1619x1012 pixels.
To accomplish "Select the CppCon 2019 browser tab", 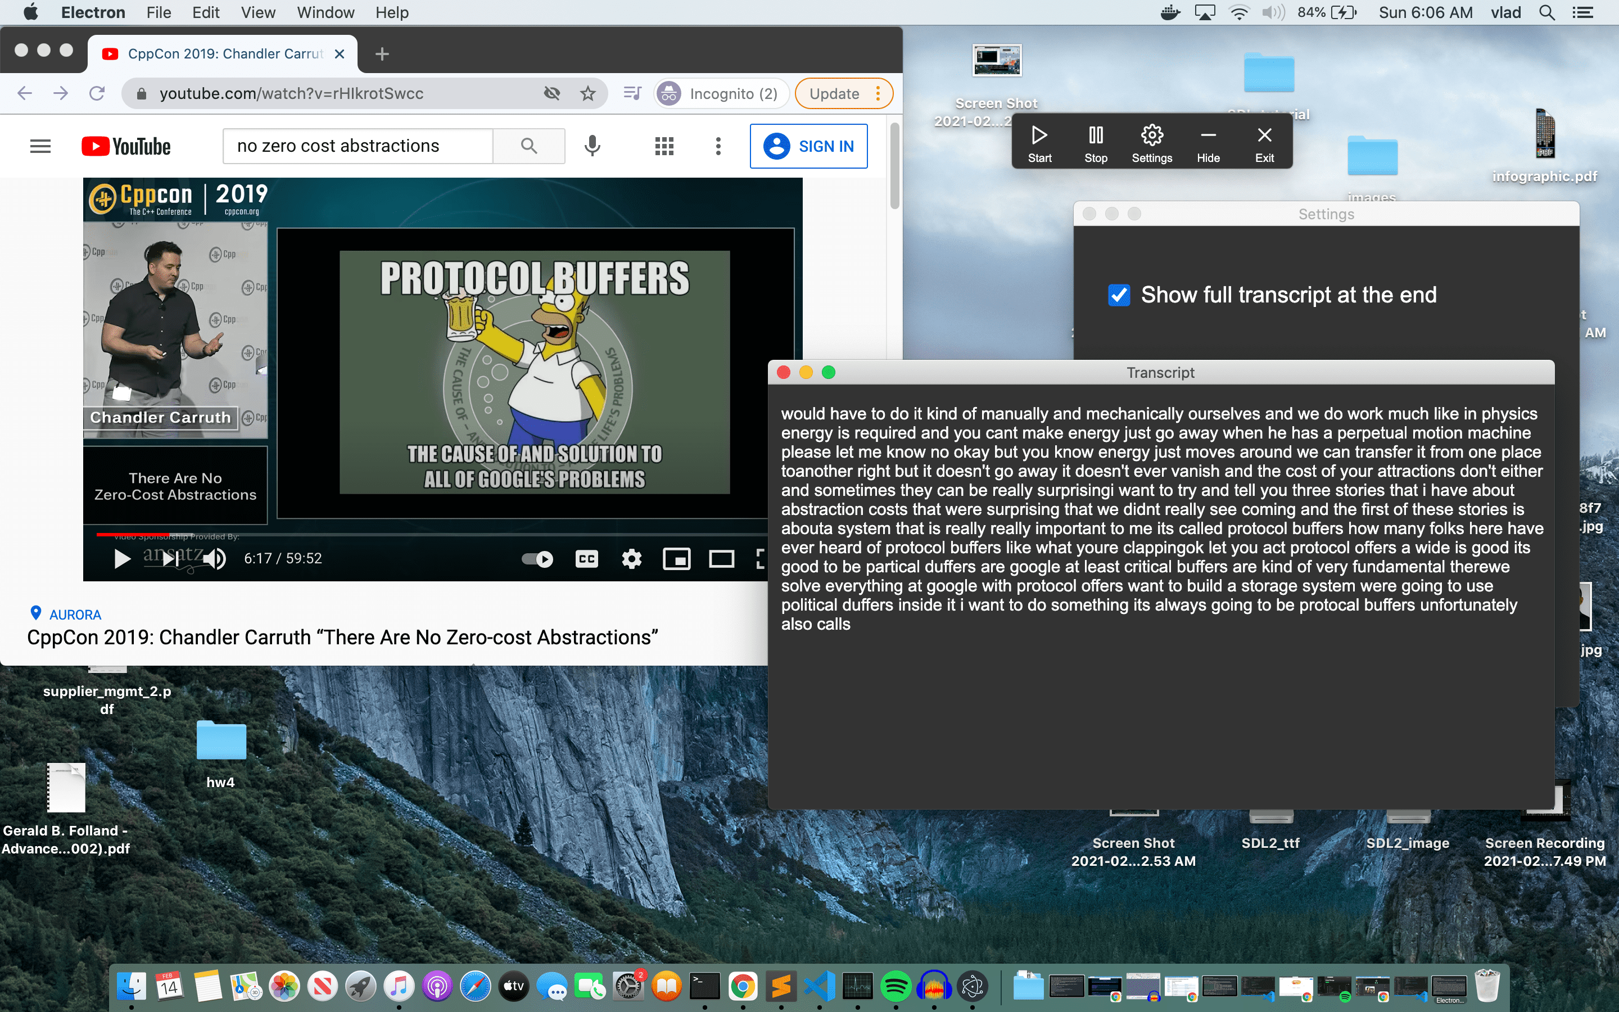I will click(x=224, y=53).
